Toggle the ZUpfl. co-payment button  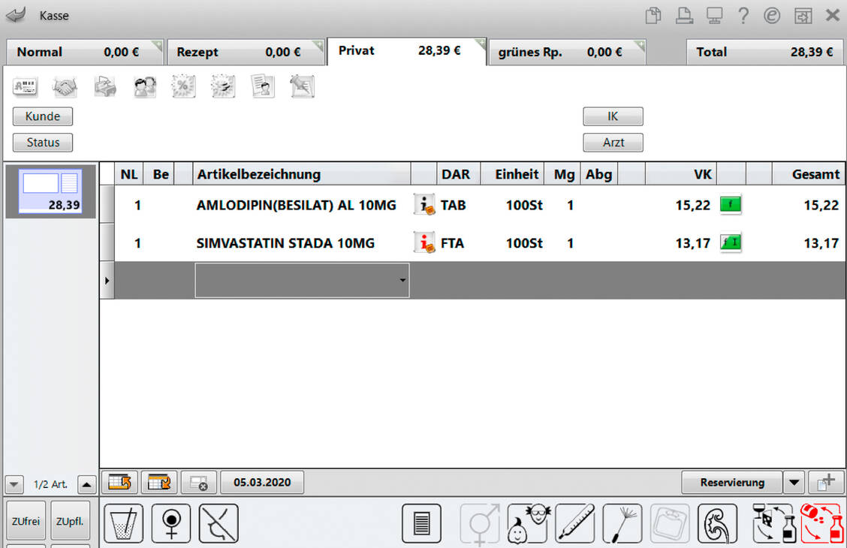(x=71, y=521)
